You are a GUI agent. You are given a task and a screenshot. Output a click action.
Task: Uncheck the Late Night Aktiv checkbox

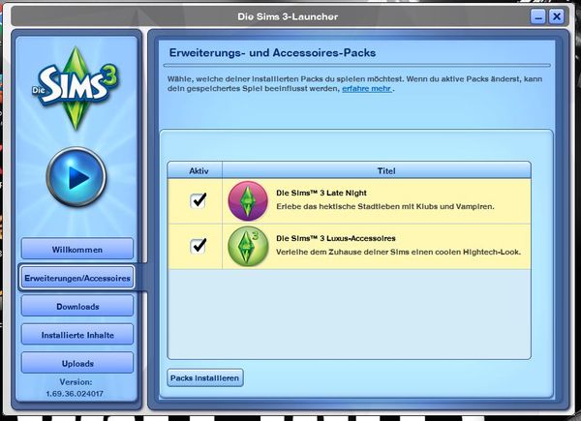tap(198, 200)
